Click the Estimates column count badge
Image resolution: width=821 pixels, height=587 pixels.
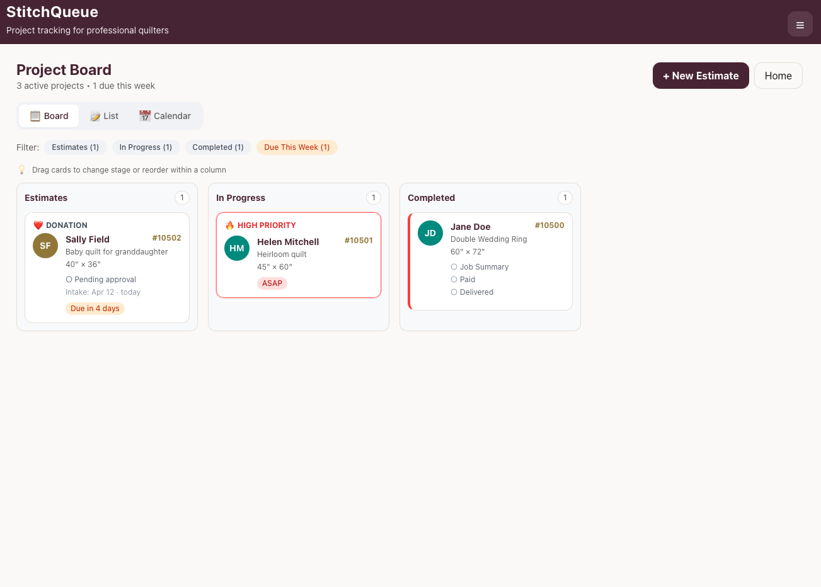click(182, 198)
